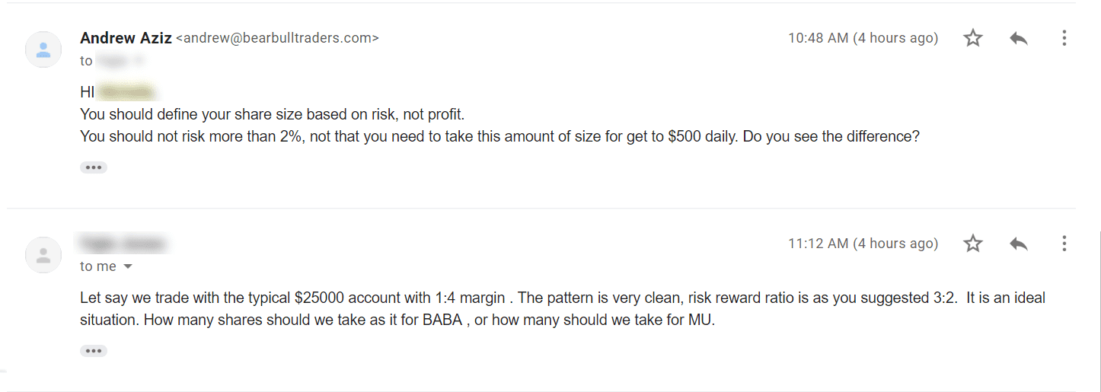Expand recipient details next to "to me"
The image size is (1101, 392).
click(x=128, y=266)
